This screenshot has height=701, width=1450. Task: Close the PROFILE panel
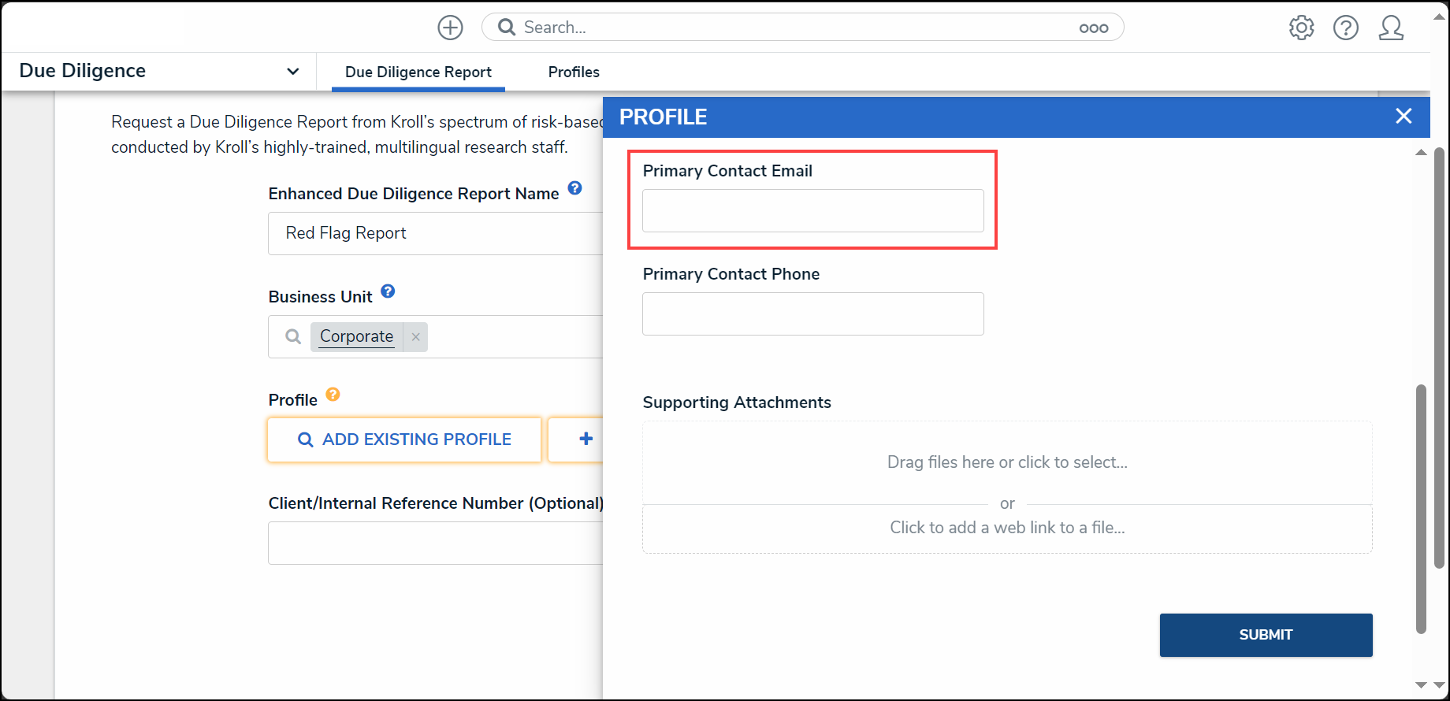(1404, 117)
